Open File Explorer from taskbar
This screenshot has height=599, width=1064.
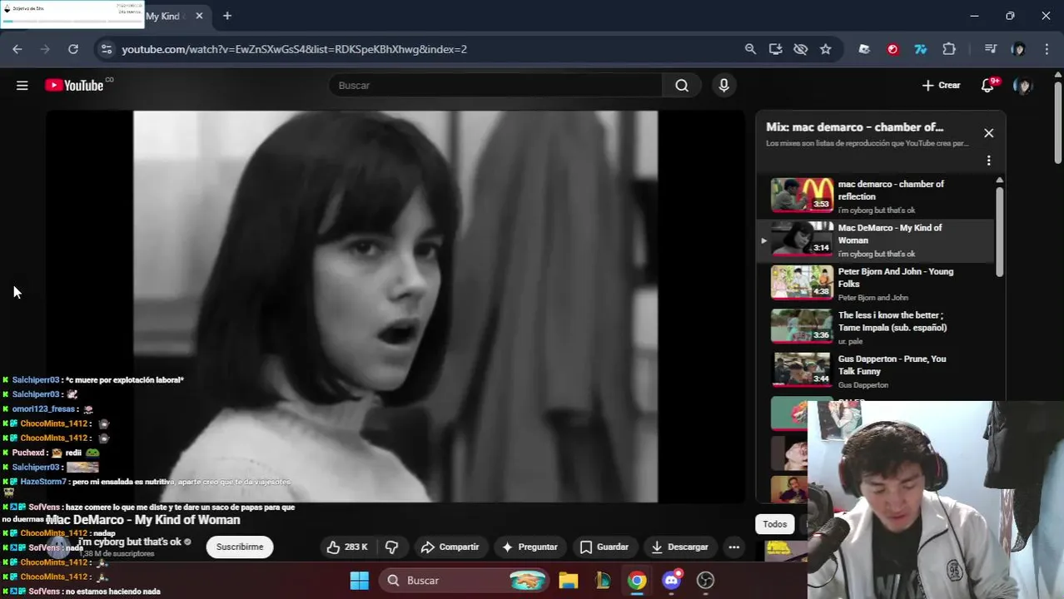[569, 580]
